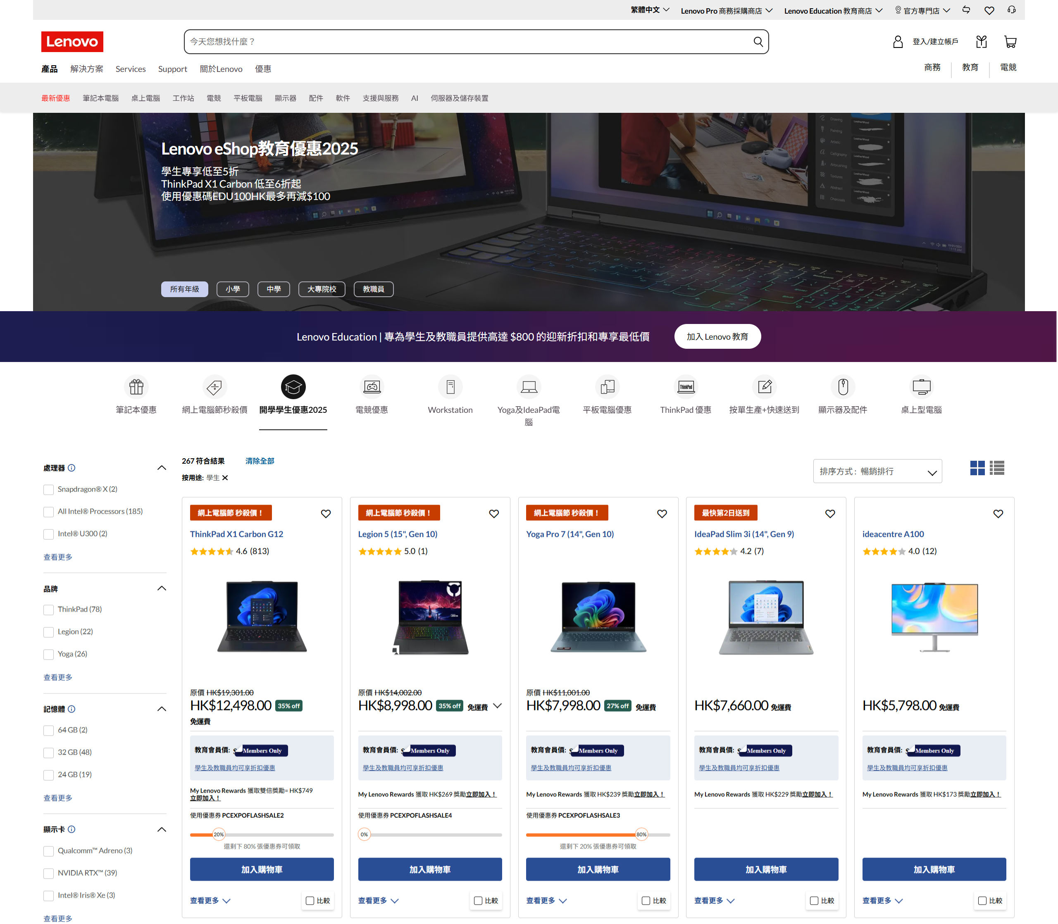Open the Support main menu

pyautogui.click(x=172, y=69)
